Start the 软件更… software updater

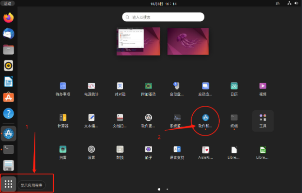(x=149, y=121)
